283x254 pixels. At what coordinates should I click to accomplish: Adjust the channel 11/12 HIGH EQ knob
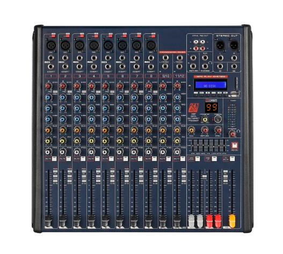pyautogui.click(x=177, y=98)
